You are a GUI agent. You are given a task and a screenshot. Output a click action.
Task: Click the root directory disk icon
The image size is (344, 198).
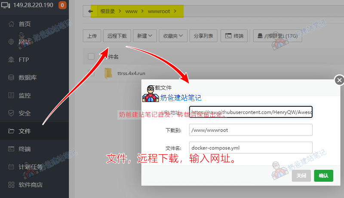coord(261,36)
